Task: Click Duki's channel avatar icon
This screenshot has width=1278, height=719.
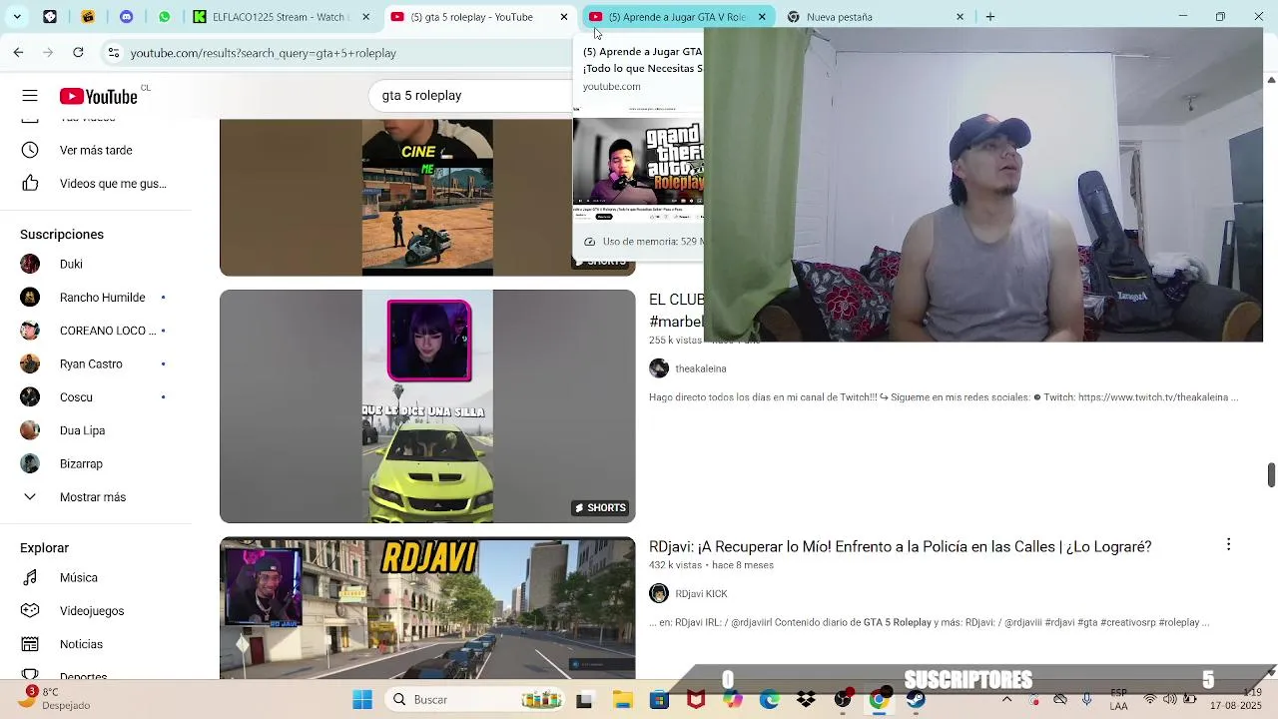Action: coord(30,264)
